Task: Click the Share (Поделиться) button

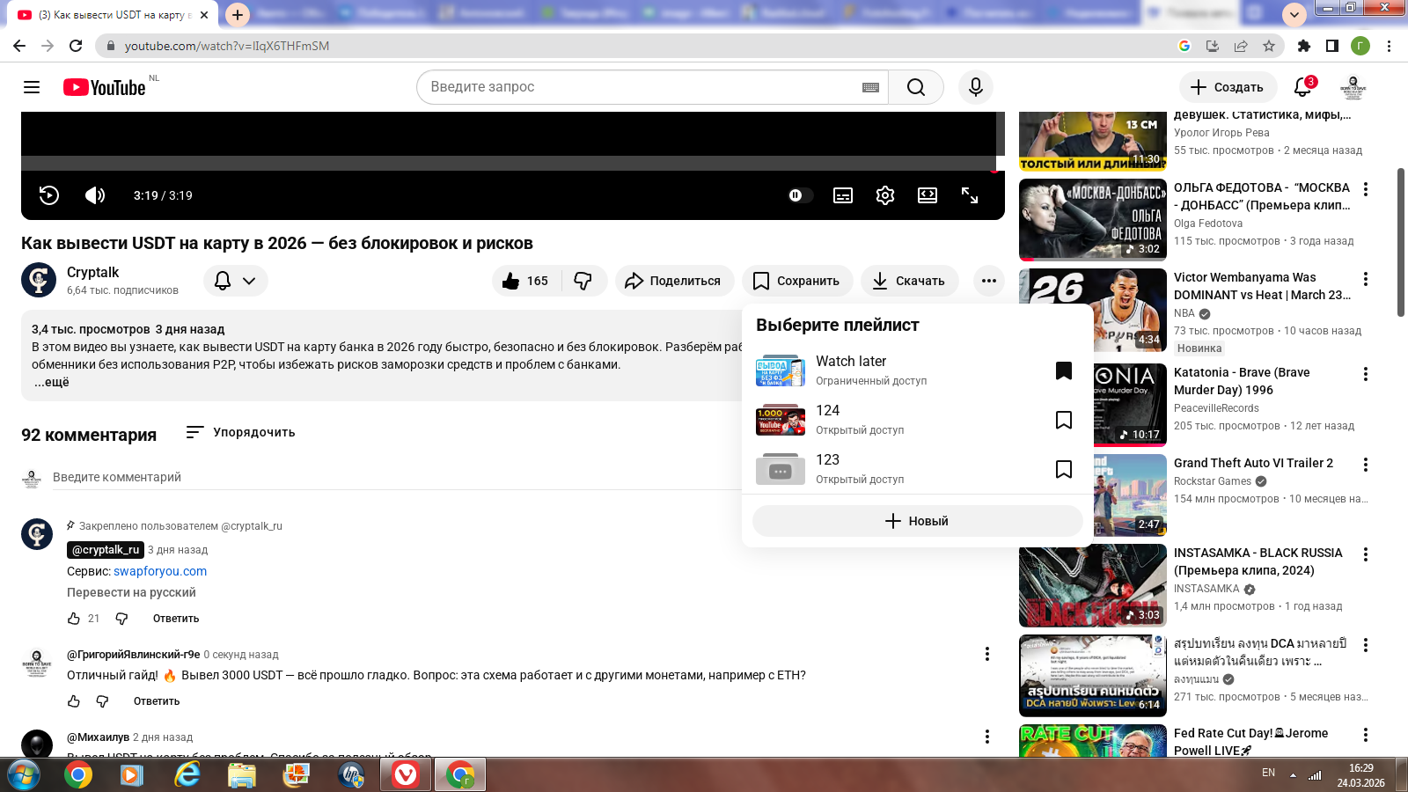Action: point(674,281)
